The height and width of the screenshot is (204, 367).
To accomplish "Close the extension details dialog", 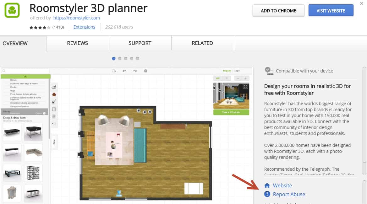I will pyautogui.click(x=361, y=3).
